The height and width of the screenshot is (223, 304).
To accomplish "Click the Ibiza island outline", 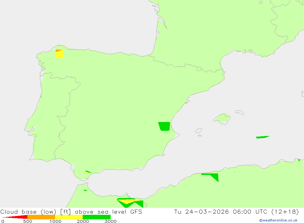I will pos(199,131).
